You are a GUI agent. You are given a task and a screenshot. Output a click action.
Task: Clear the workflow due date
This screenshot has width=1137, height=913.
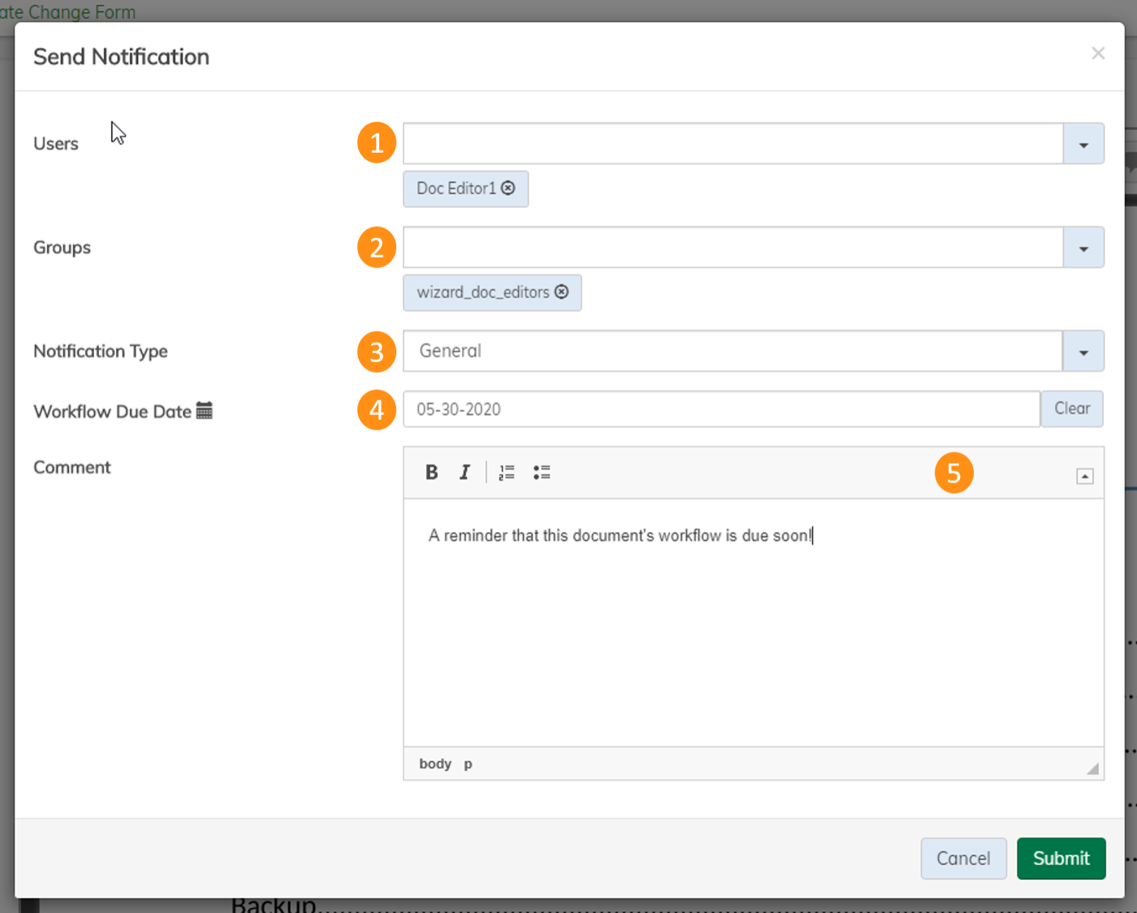(1071, 409)
